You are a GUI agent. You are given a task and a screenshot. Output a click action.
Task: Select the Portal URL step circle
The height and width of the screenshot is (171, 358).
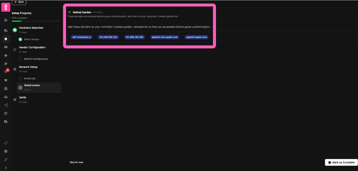pyautogui.click(x=20, y=79)
